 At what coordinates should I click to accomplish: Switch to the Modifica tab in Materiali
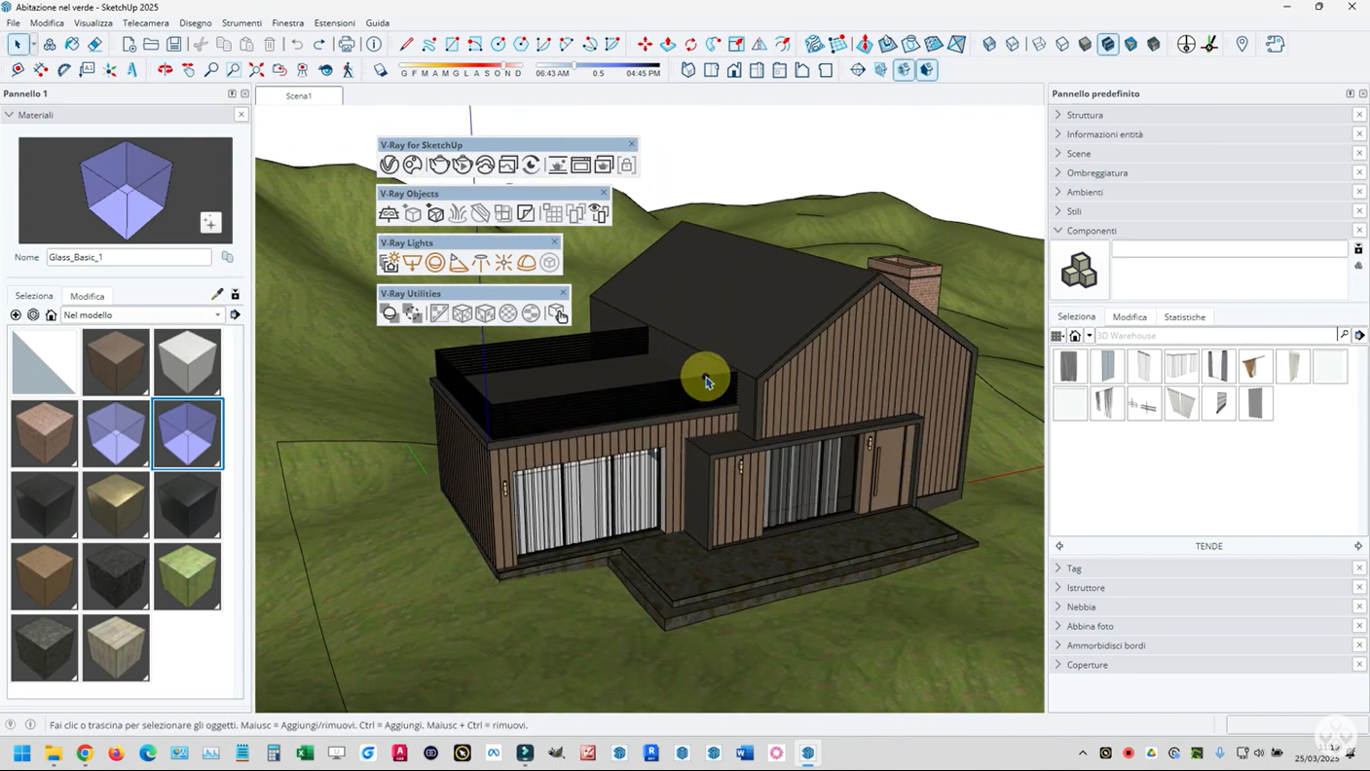pos(87,296)
